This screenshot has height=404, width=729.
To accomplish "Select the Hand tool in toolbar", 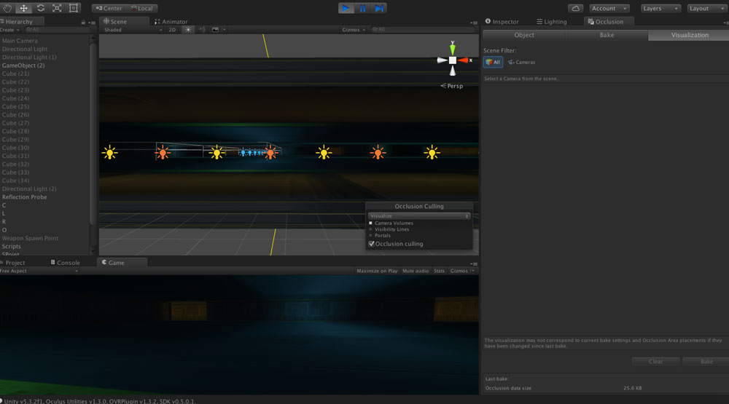I will 7,8.
